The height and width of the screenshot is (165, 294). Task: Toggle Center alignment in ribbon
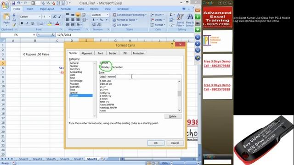(73, 20)
